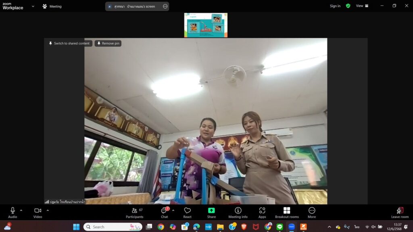Expand video options arrow beside Video

pos(48,210)
